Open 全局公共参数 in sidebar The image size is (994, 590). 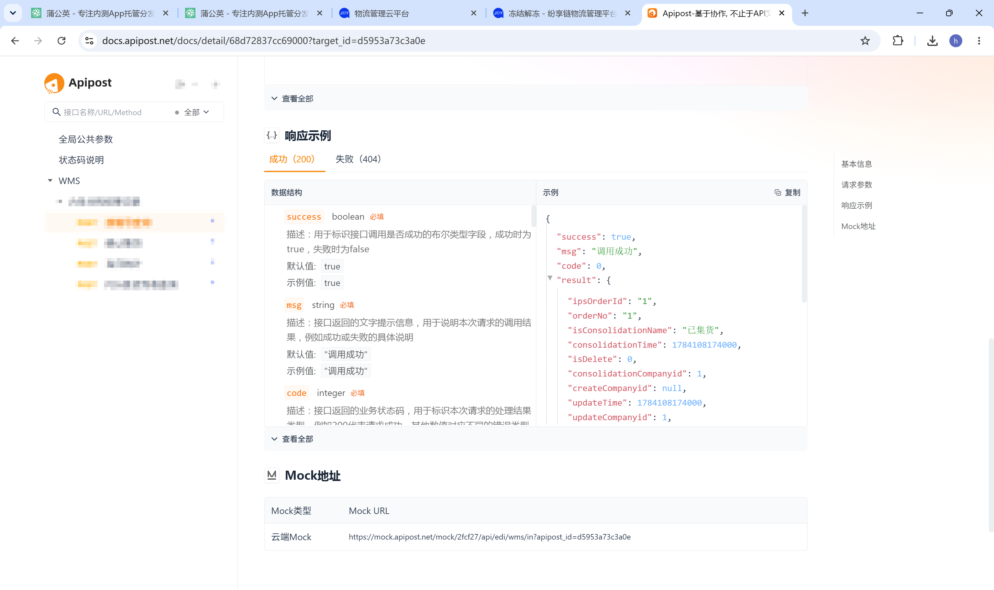pyautogui.click(x=86, y=139)
